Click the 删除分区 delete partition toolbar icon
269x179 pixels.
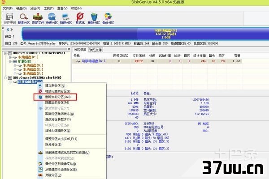tap(94, 18)
